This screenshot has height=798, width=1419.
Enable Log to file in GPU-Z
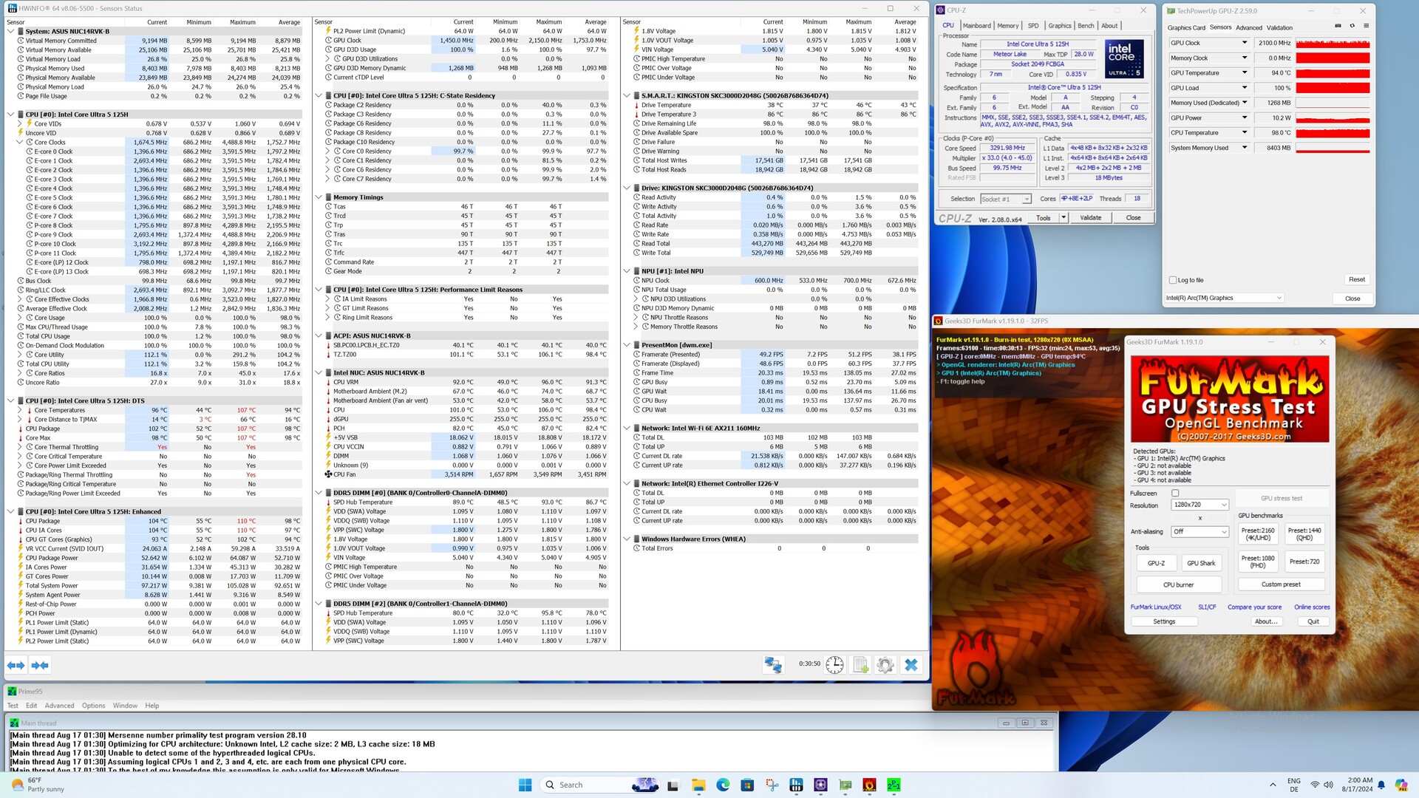pyautogui.click(x=1172, y=280)
